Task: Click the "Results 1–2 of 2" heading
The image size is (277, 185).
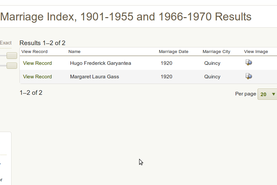Action: [x=42, y=43]
